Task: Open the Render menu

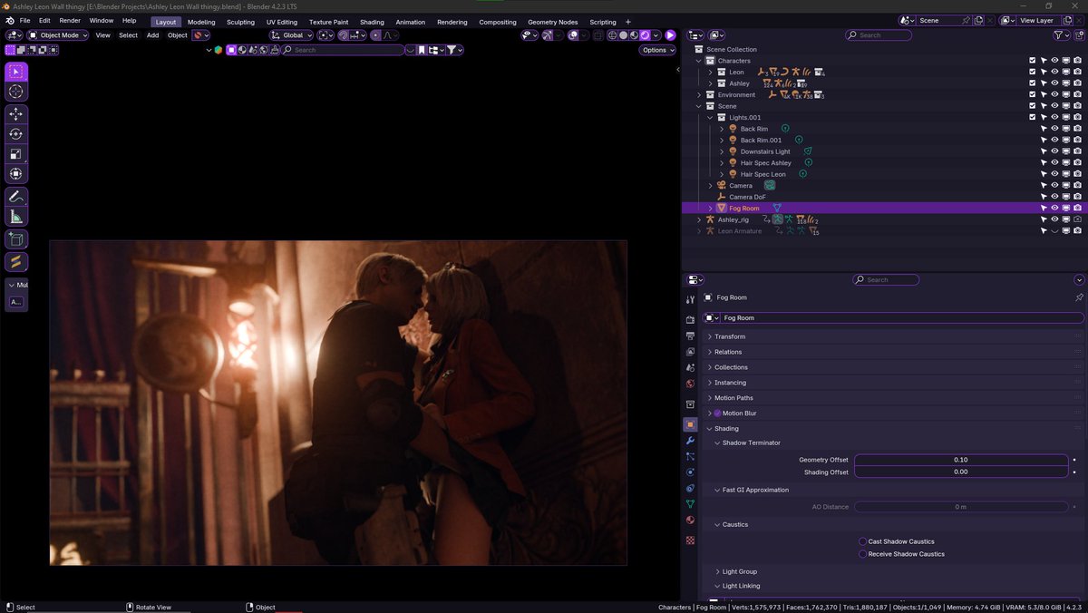Action: 70,20
